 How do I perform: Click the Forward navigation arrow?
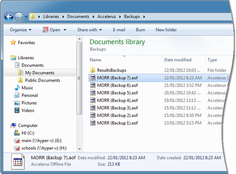point(19,17)
